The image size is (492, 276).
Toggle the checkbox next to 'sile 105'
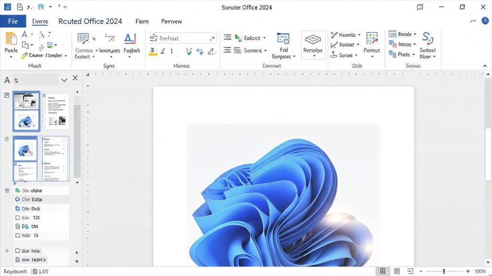pyautogui.click(x=18, y=218)
